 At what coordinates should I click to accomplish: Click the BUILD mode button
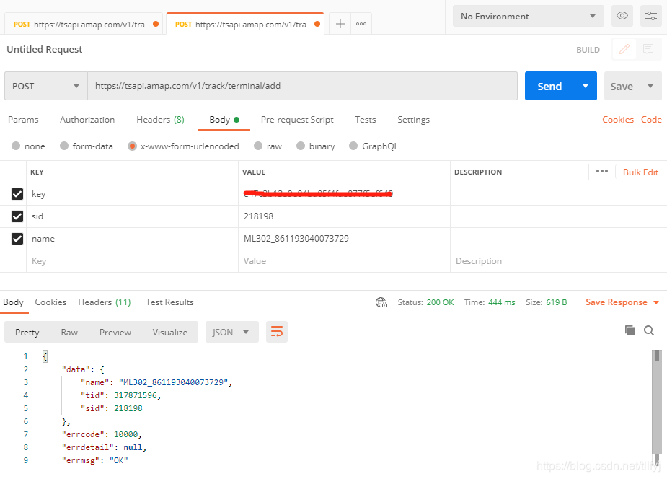[588, 50]
